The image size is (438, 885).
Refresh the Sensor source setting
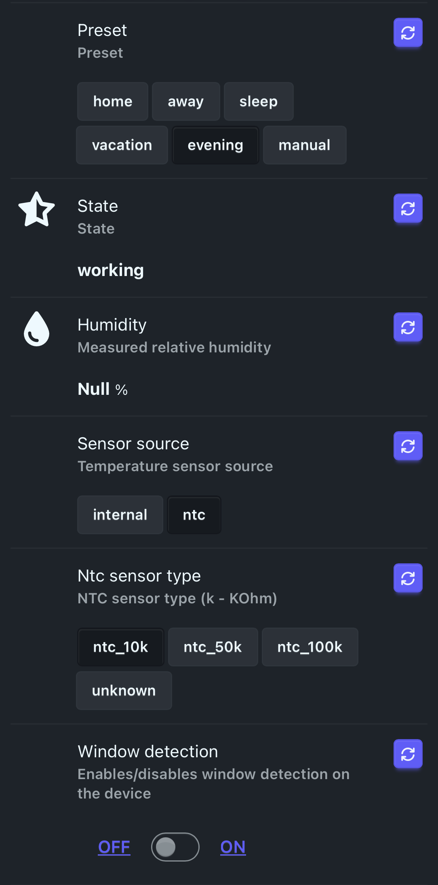point(408,446)
